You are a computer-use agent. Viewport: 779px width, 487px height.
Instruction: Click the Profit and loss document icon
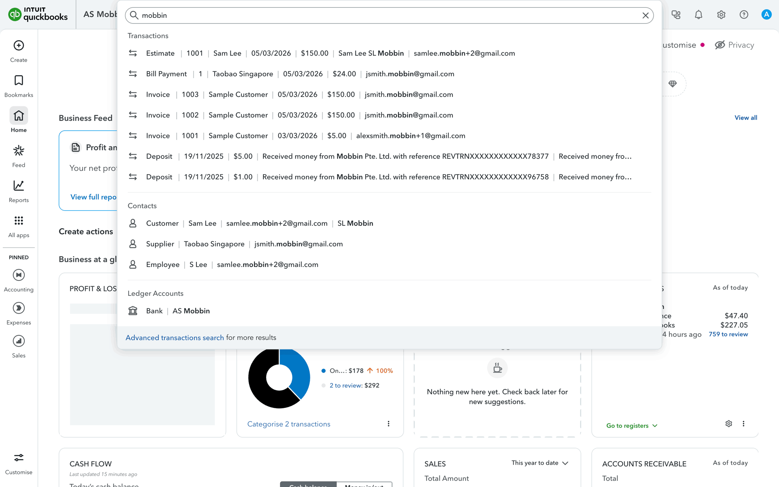75,147
